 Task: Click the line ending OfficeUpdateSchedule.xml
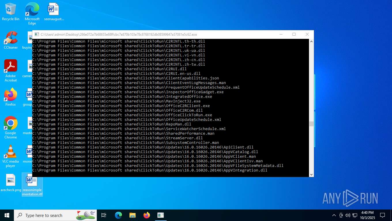[127, 120]
